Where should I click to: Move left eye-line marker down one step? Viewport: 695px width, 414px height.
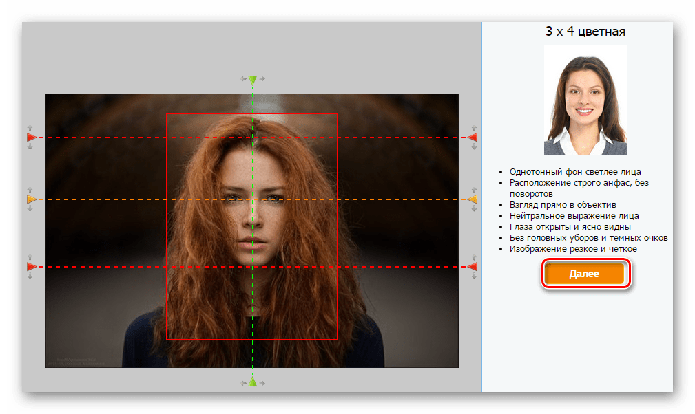click(30, 209)
